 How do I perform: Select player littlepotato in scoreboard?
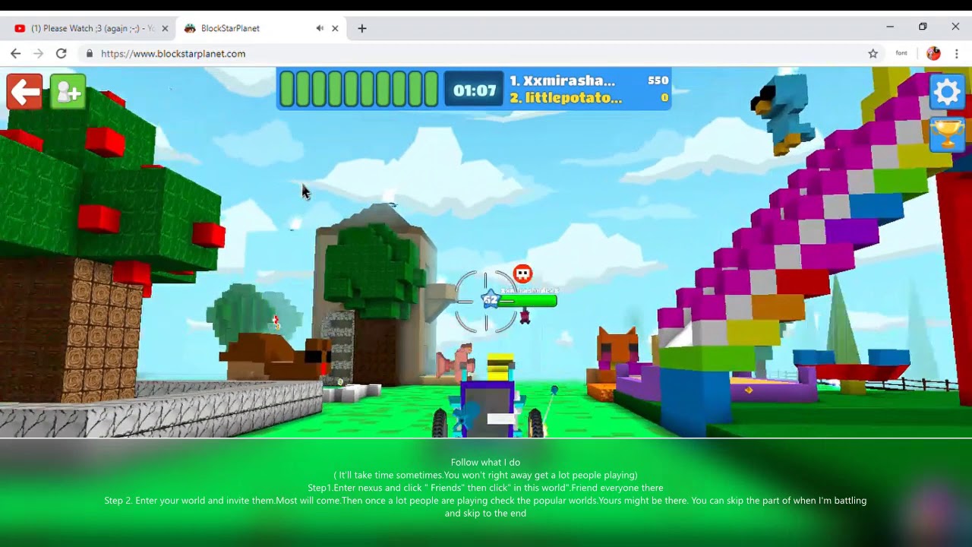pos(566,98)
